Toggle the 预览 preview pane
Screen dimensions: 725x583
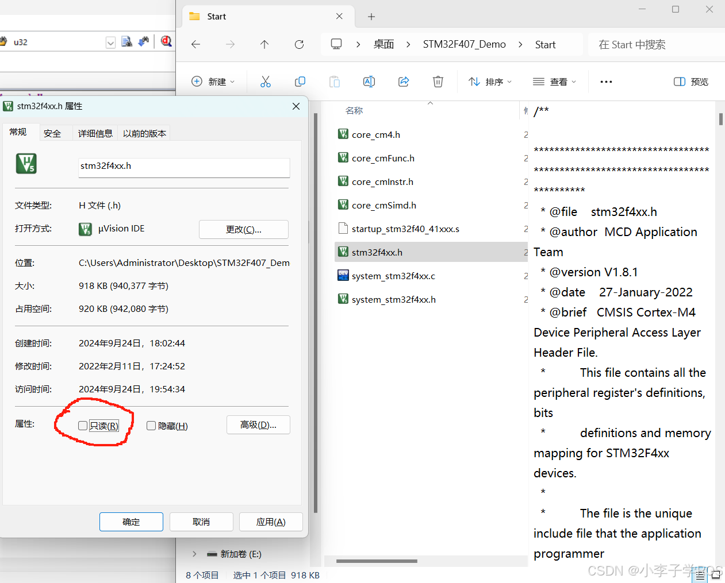[690, 81]
